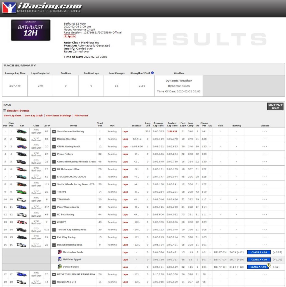Click the Output CSV button

[x=275, y=106]
